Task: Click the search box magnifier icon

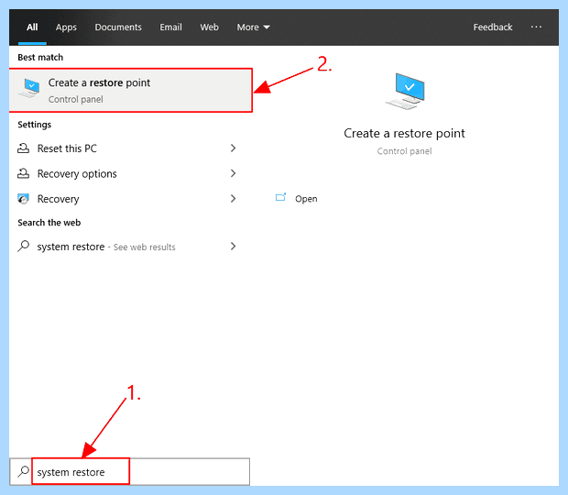Action: tap(24, 472)
